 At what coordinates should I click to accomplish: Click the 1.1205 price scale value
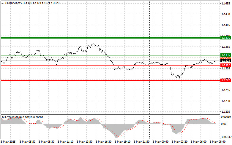coord(226,112)
